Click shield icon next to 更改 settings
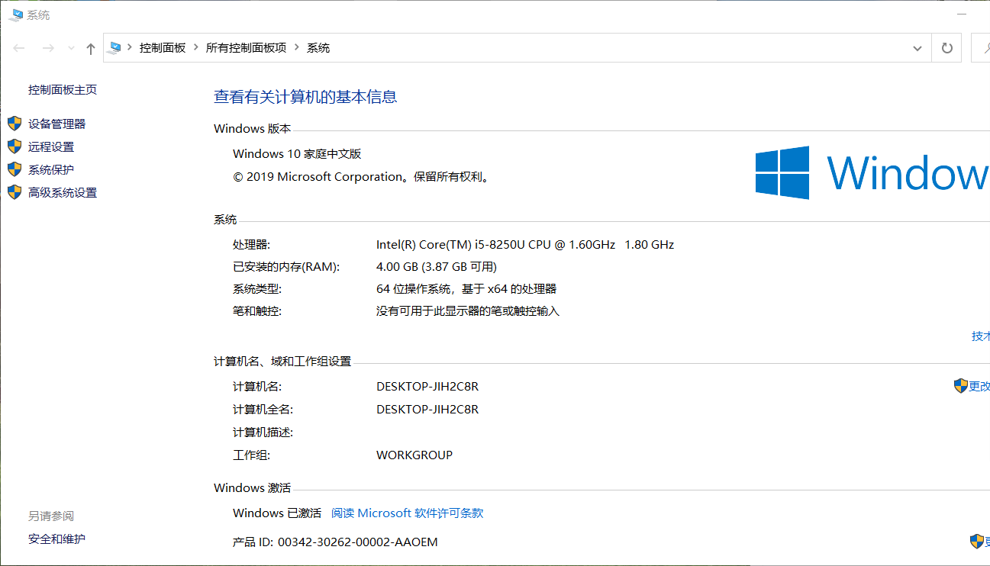Screen dimensions: 990x566 pos(961,386)
